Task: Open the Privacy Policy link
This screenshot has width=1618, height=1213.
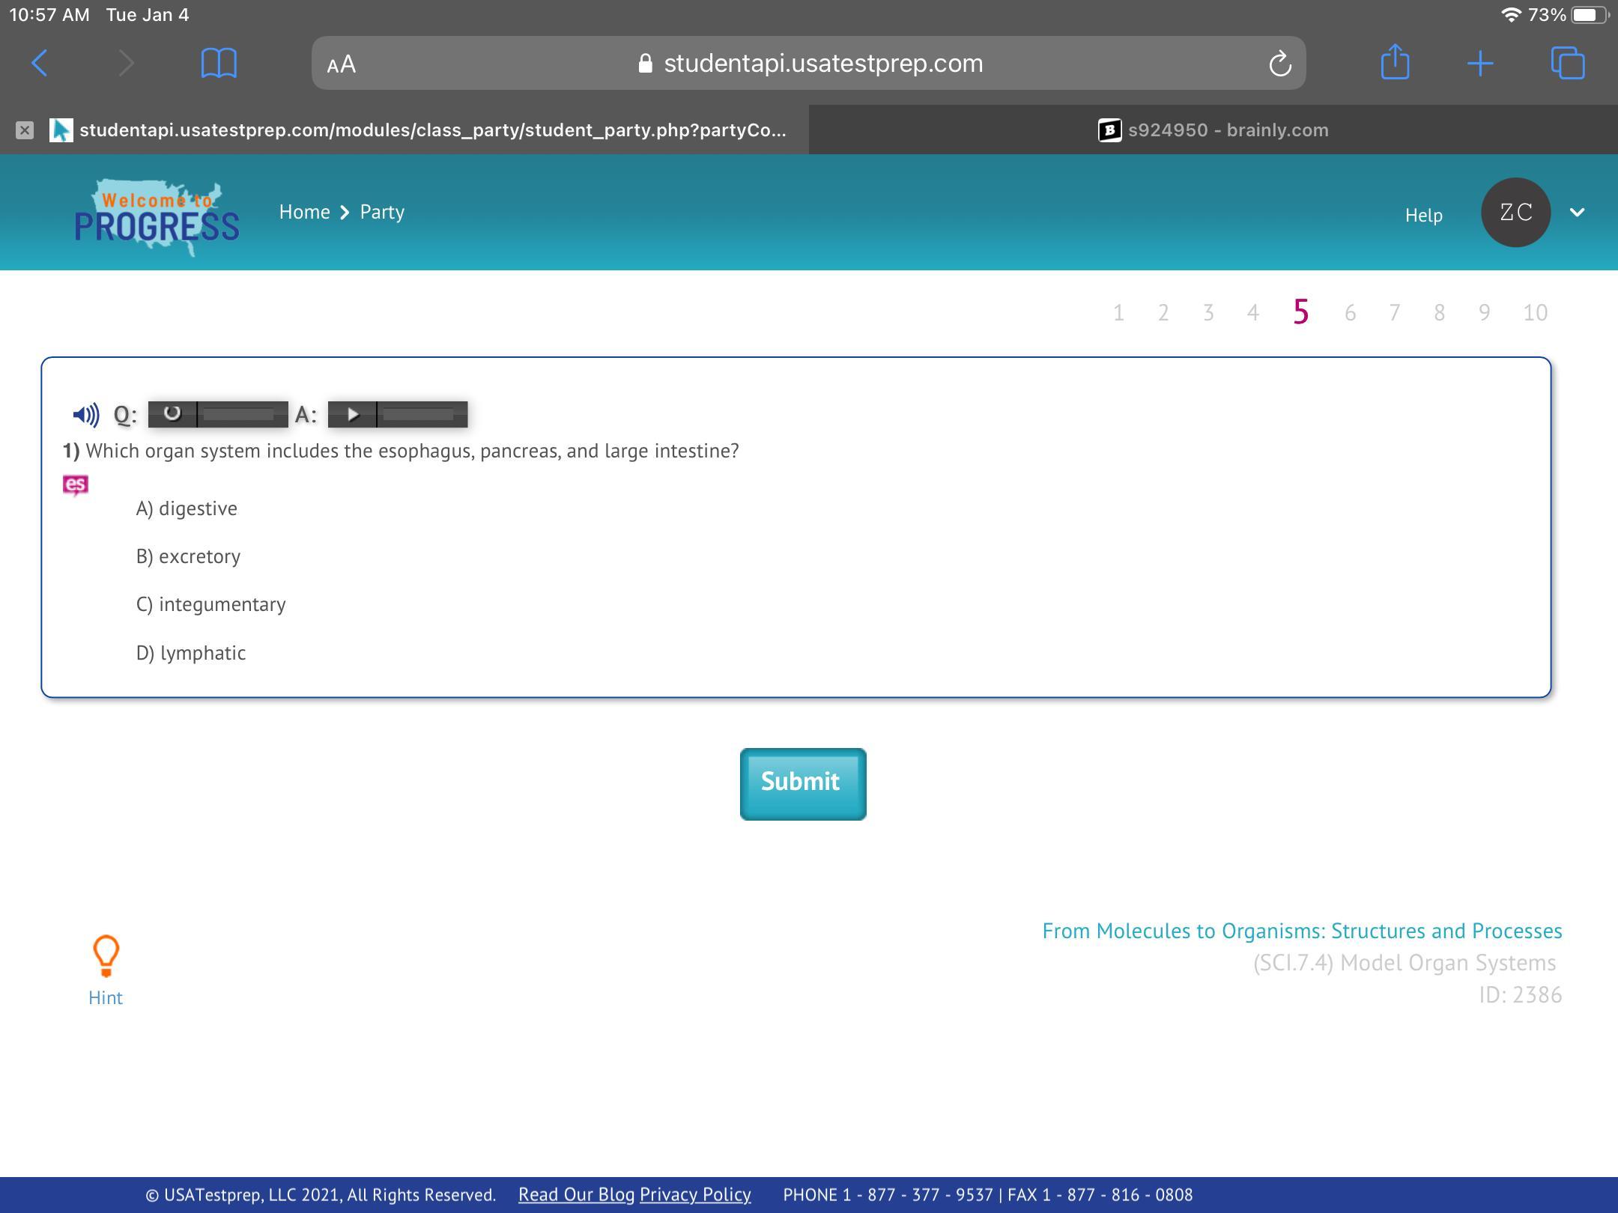Action: click(695, 1194)
